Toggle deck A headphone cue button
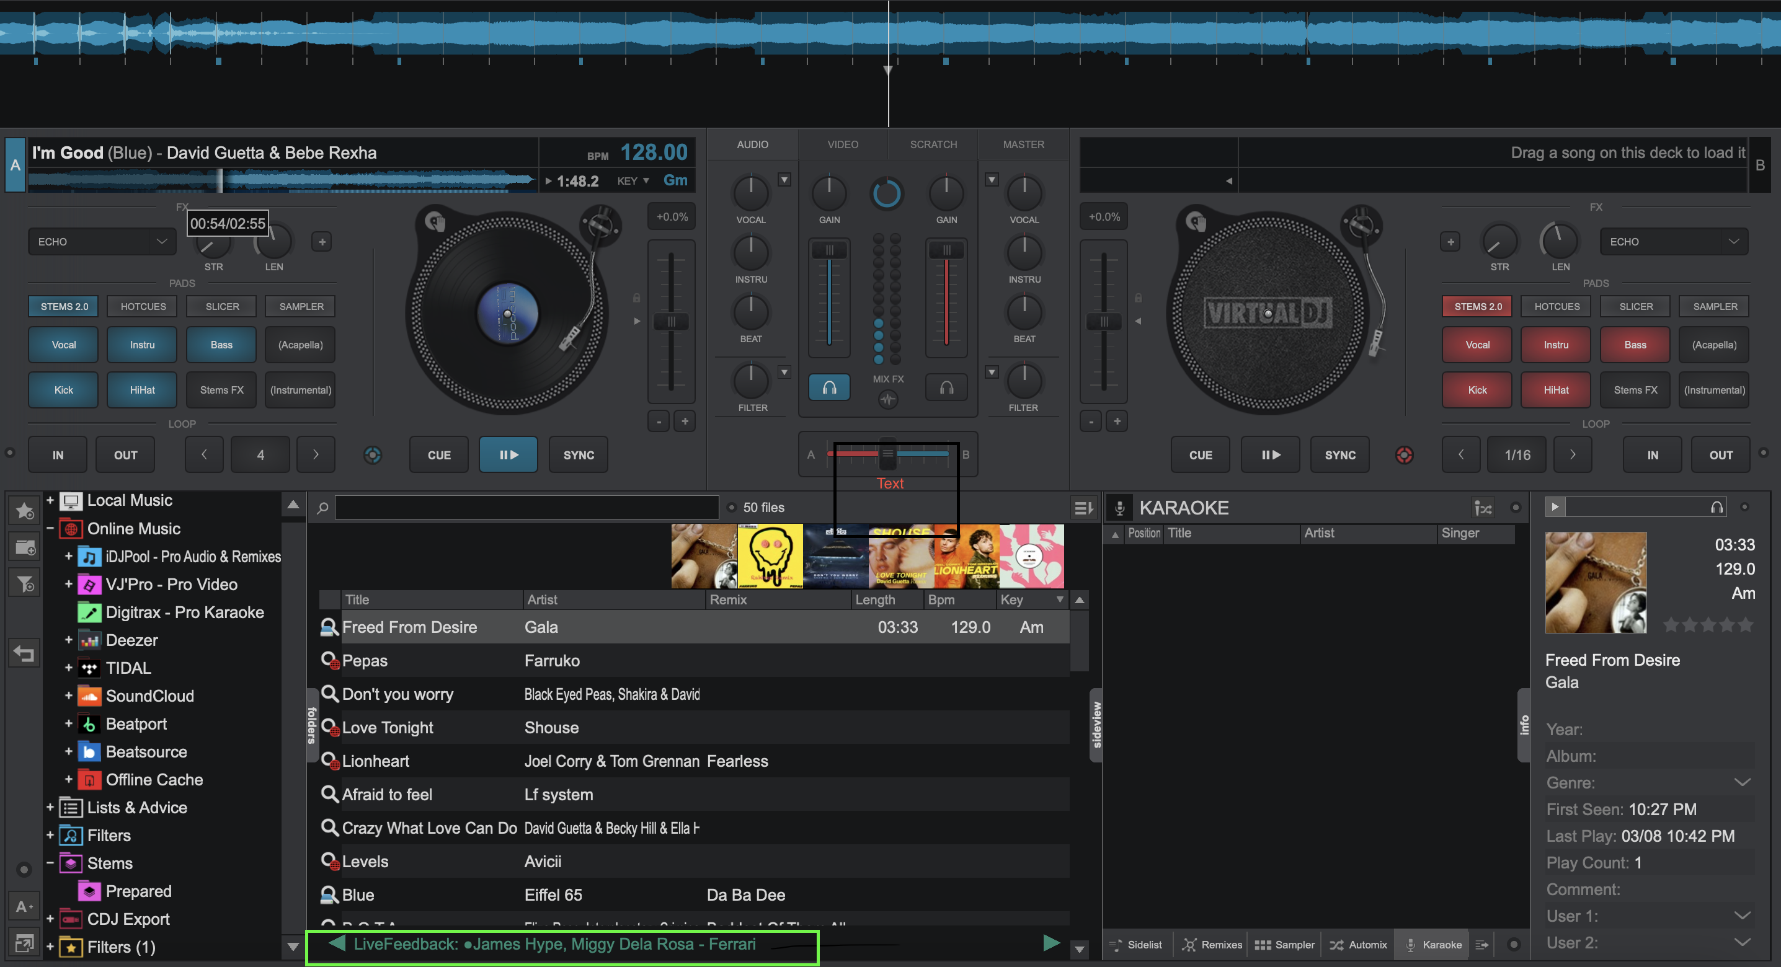This screenshot has height=967, width=1781. coord(829,388)
